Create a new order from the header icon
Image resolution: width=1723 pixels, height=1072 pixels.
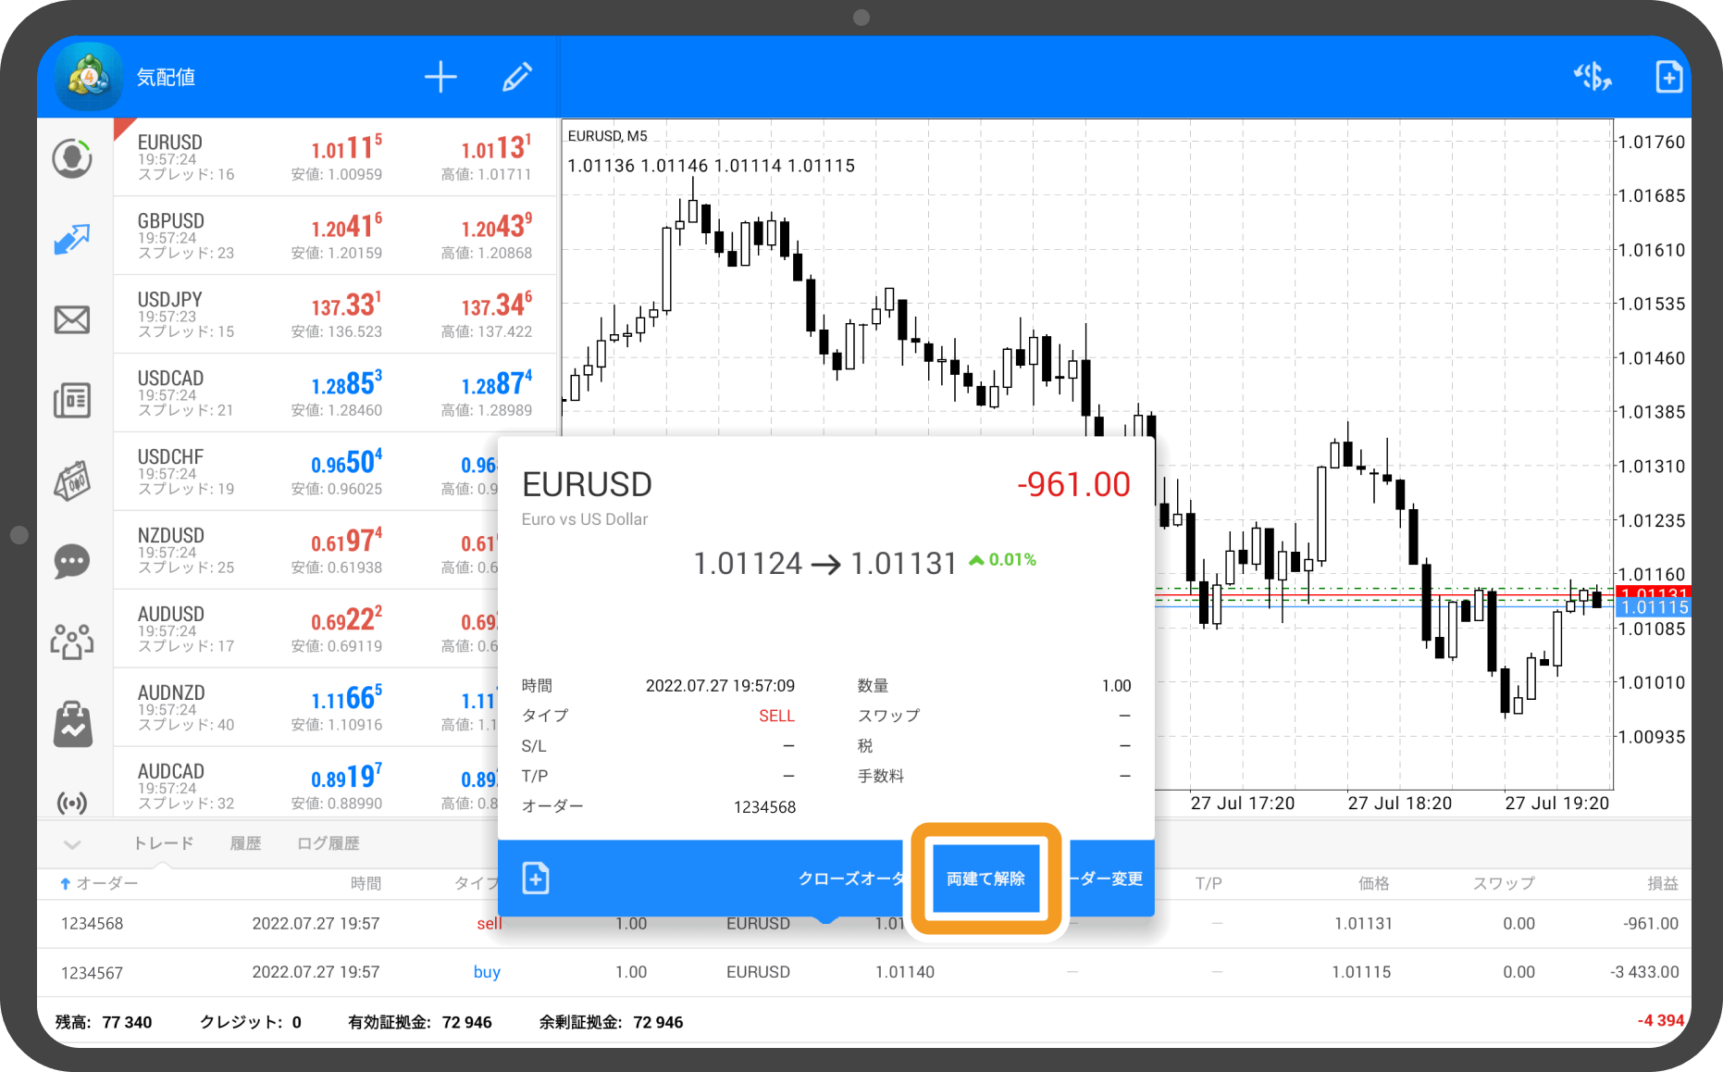[x=1668, y=77]
